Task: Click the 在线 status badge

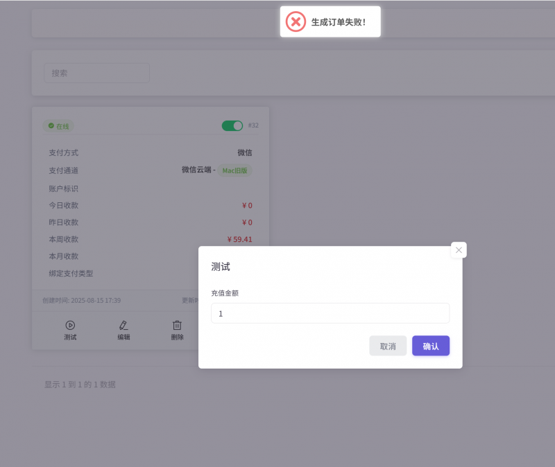Action: point(58,126)
